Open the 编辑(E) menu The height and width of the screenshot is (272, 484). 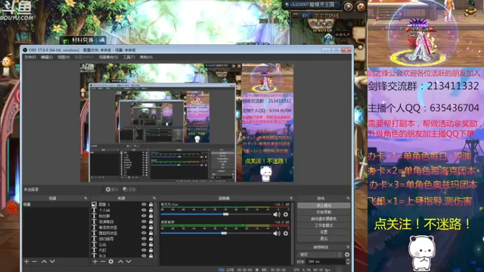pos(47,57)
